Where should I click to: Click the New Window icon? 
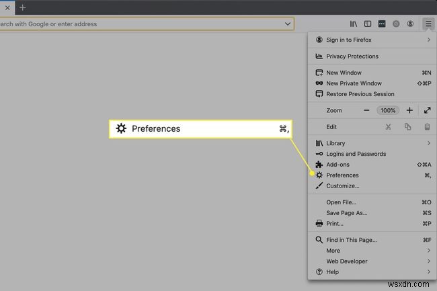(x=319, y=73)
